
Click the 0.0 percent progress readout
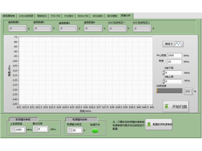188,91
